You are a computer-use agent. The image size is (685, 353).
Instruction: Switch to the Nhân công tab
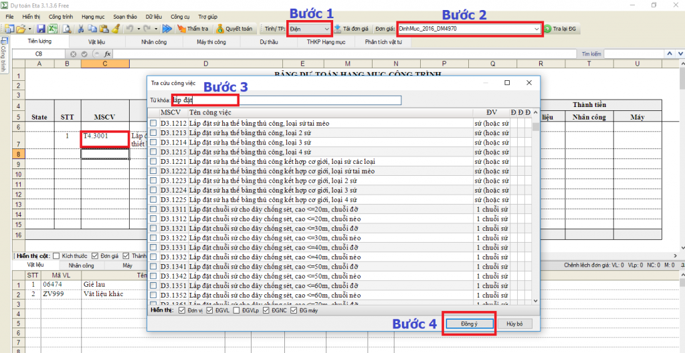[156, 41]
